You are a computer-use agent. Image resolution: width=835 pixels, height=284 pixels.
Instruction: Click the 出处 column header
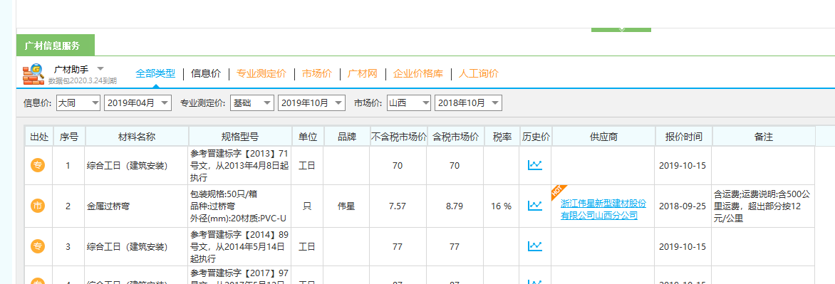[39, 137]
